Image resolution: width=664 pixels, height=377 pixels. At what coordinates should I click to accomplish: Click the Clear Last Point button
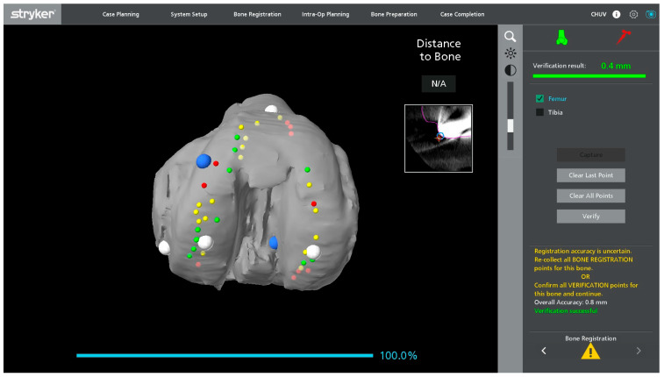tap(590, 175)
